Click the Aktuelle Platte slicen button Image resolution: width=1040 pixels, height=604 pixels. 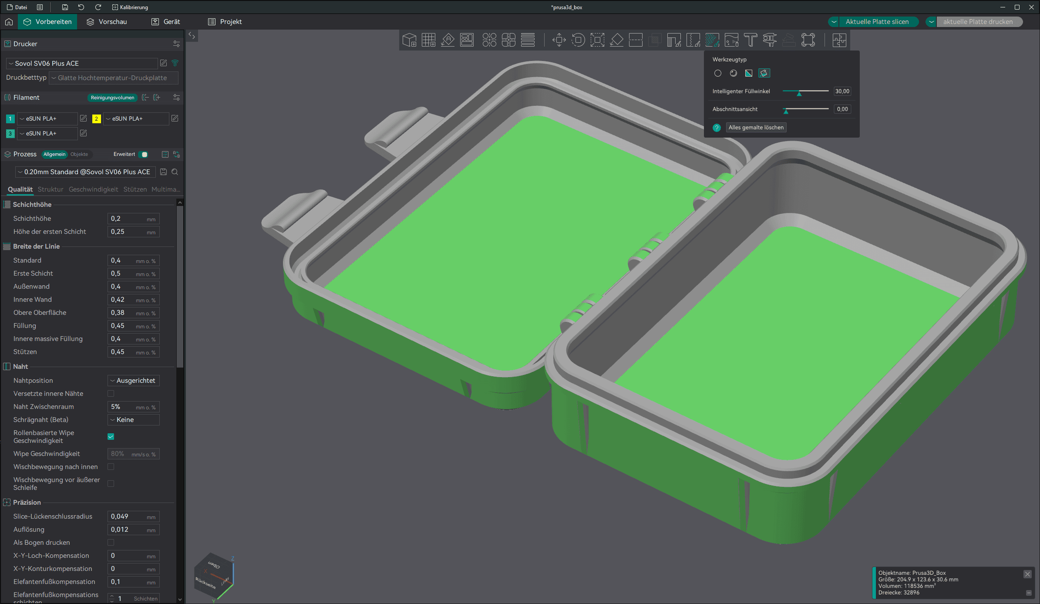coord(877,22)
